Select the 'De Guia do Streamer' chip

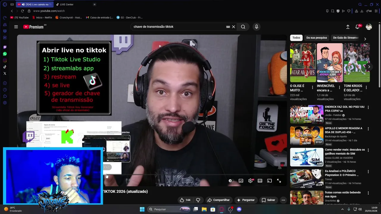(346, 38)
